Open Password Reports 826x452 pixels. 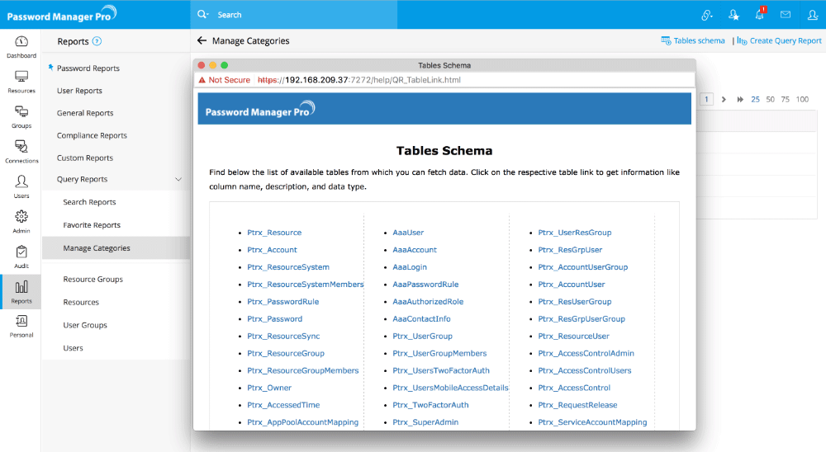pos(88,68)
